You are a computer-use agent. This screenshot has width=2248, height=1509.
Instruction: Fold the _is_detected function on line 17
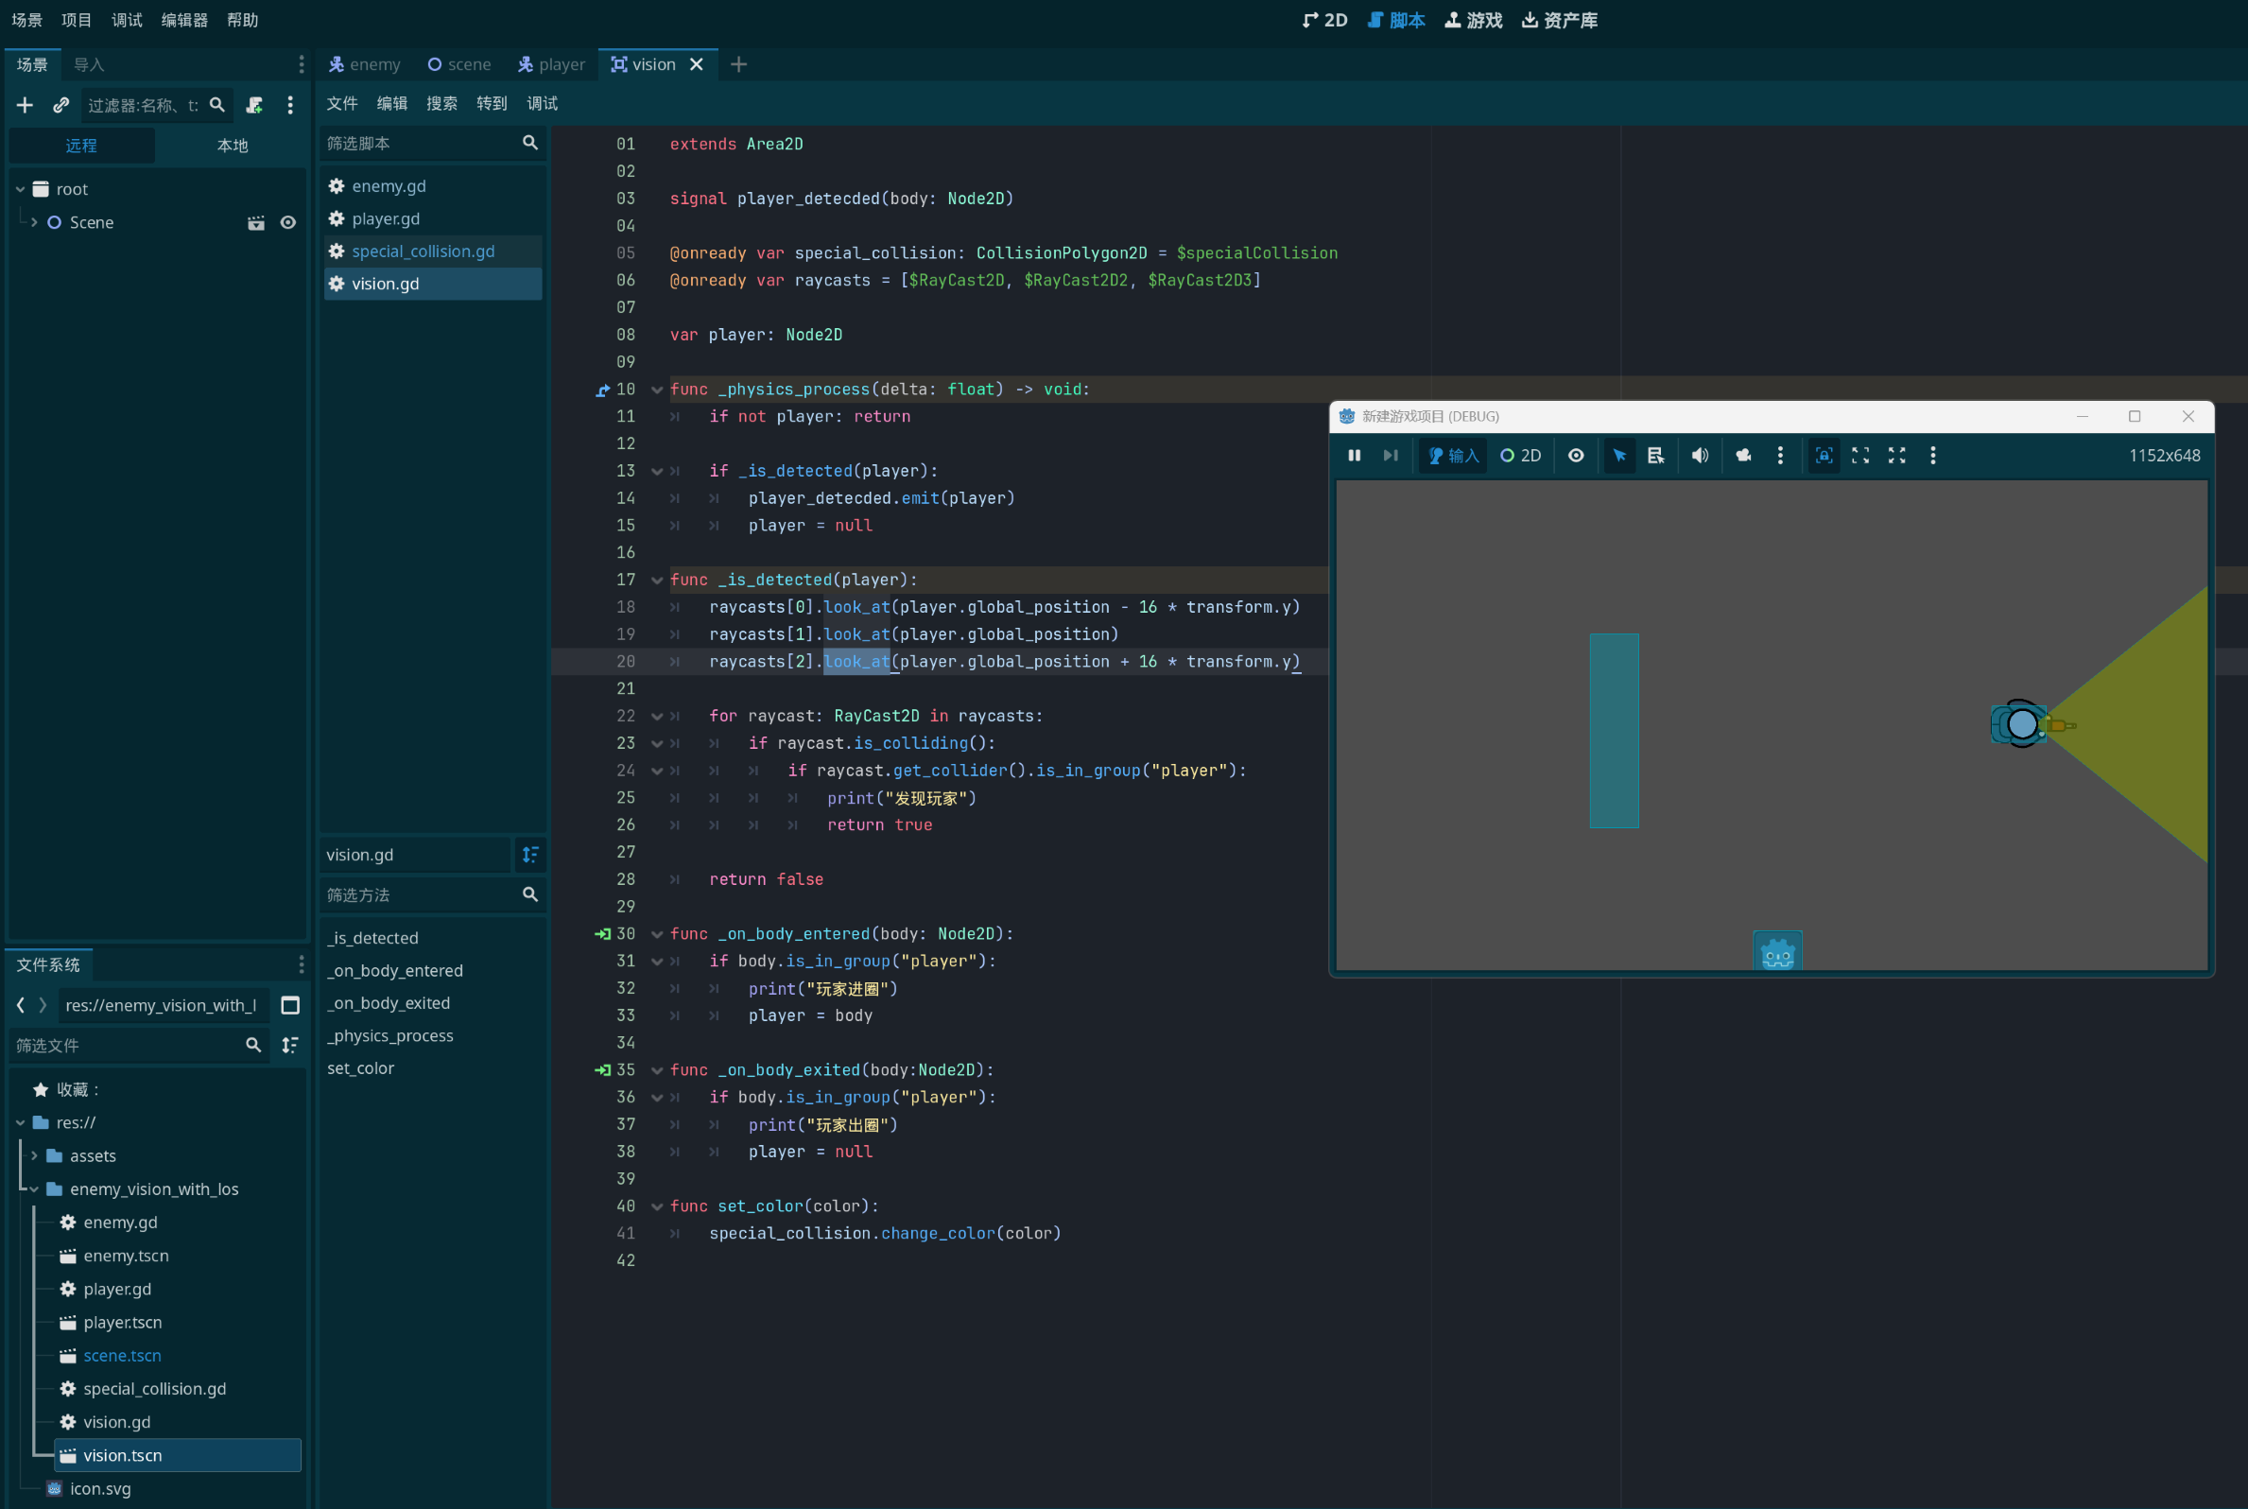coord(657,580)
